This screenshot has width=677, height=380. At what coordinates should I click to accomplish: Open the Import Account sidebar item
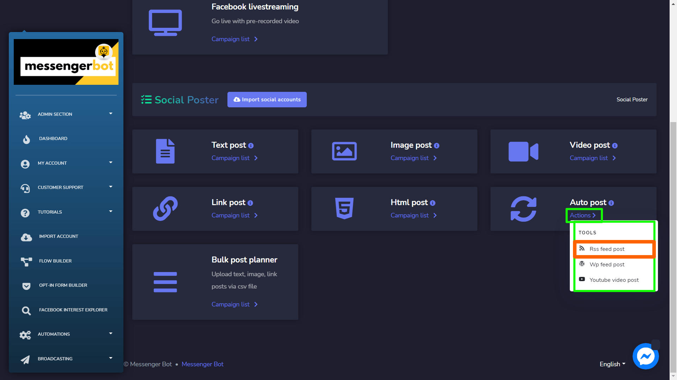pos(66,236)
